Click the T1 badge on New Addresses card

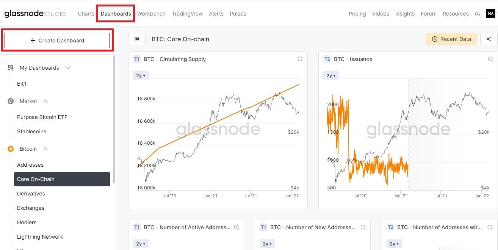click(263, 227)
